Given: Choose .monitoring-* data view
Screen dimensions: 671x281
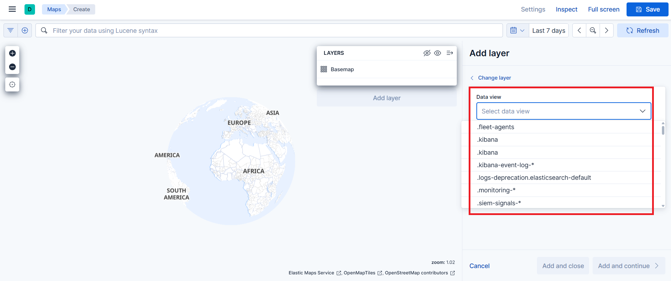Looking at the screenshot, I should coord(561,190).
